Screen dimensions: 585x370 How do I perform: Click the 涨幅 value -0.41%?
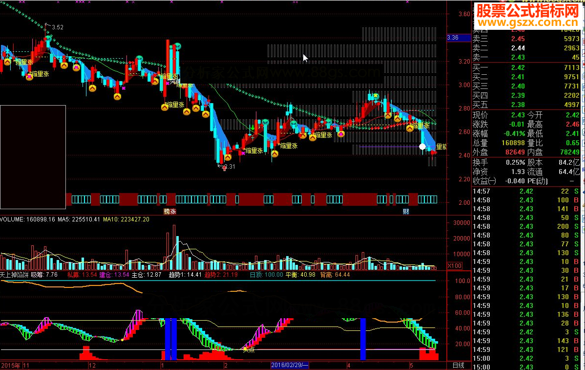click(515, 133)
